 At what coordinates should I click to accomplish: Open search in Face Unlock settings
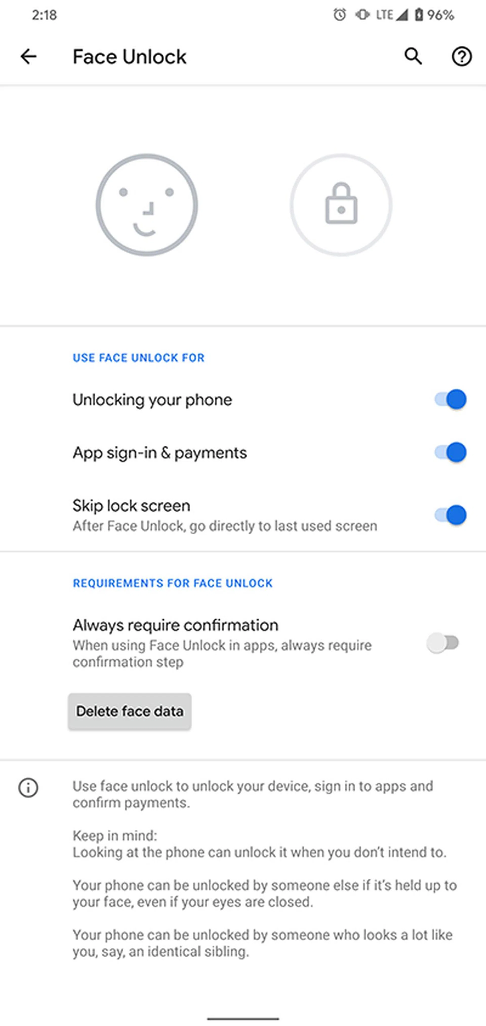(x=413, y=56)
